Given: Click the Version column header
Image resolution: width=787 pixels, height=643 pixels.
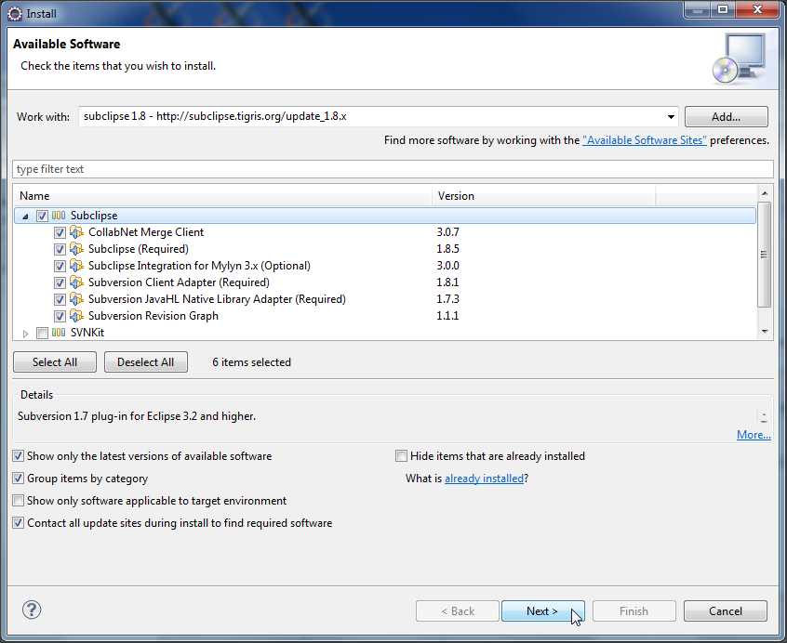Looking at the screenshot, I should point(543,195).
